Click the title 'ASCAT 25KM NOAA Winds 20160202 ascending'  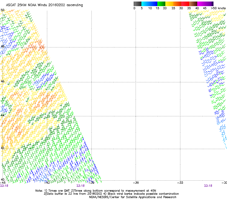pyautogui.click(x=44, y=5)
